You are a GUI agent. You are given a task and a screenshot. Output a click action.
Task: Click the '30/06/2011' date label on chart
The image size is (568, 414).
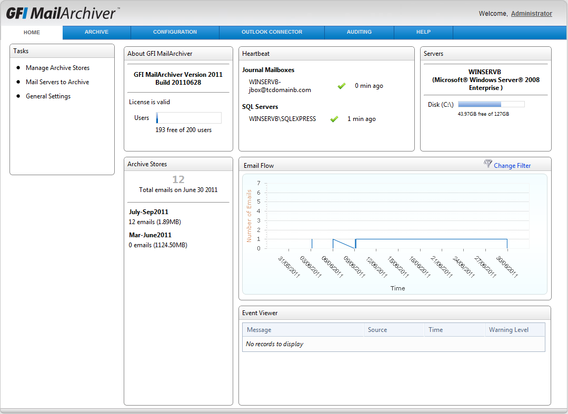[x=507, y=267]
